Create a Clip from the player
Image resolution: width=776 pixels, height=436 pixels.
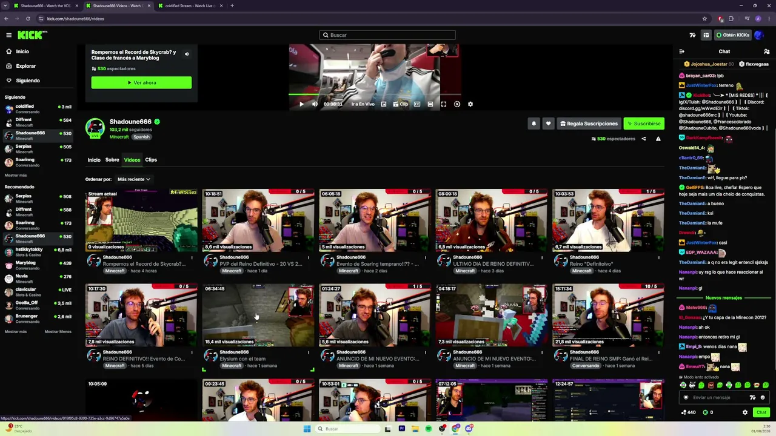click(x=401, y=104)
